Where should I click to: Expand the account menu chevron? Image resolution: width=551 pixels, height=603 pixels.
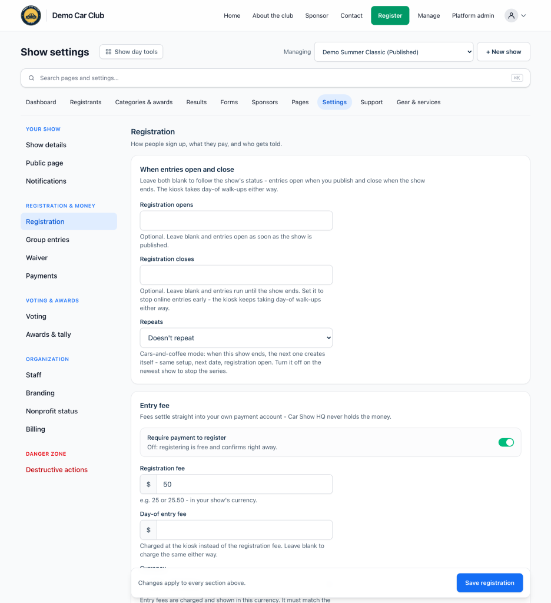click(523, 15)
